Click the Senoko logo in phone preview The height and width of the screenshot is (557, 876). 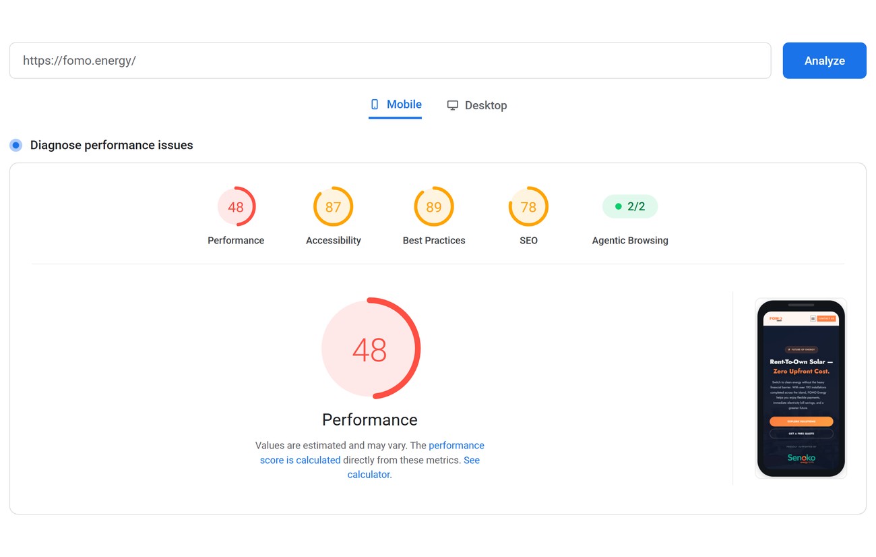pos(801,458)
